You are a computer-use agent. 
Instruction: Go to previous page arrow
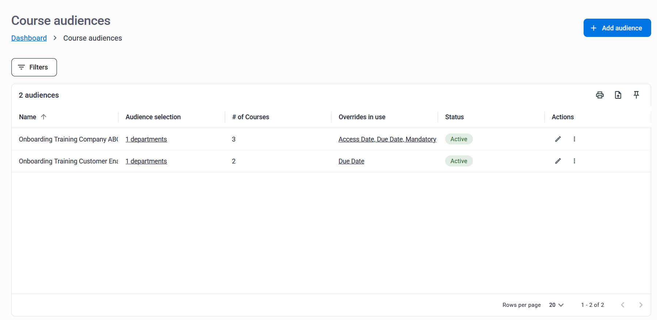pos(623,305)
